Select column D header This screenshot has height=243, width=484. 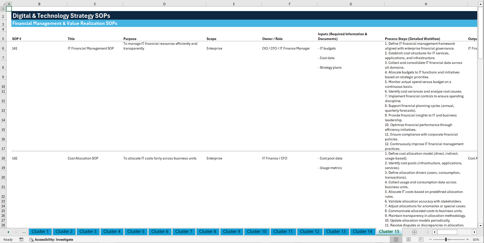tap(164, 4)
